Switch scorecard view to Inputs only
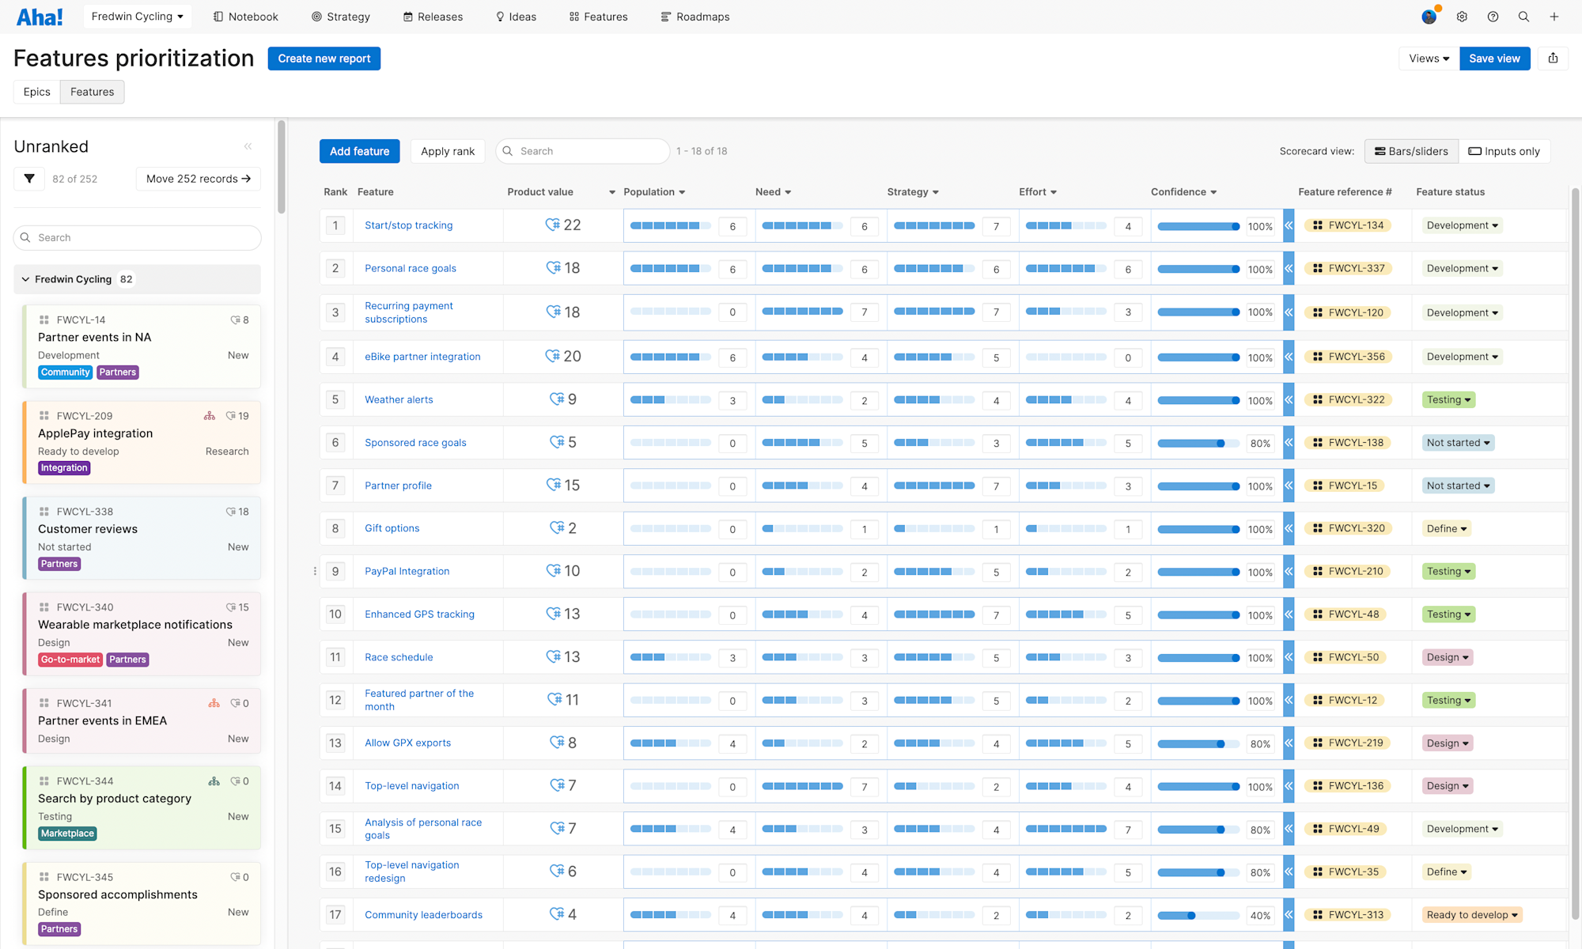This screenshot has height=949, width=1582. [1504, 151]
